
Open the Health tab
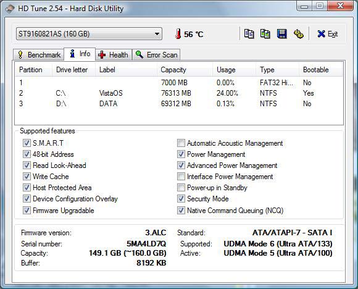[114, 55]
